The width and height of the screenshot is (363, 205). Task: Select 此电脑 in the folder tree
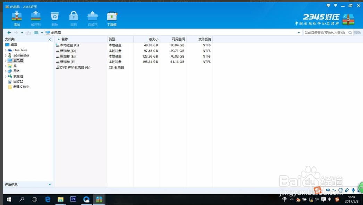point(18,61)
